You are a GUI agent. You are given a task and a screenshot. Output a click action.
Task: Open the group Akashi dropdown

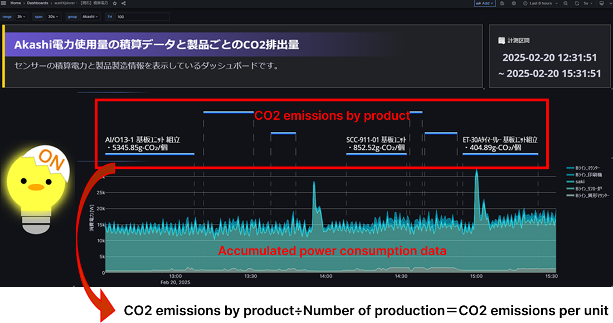(x=90, y=17)
